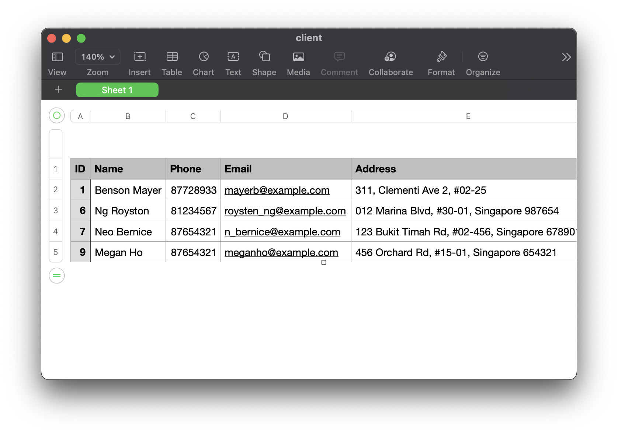Image resolution: width=618 pixels, height=434 pixels.
Task: Select the Email header cell
Action: coord(285,169)
